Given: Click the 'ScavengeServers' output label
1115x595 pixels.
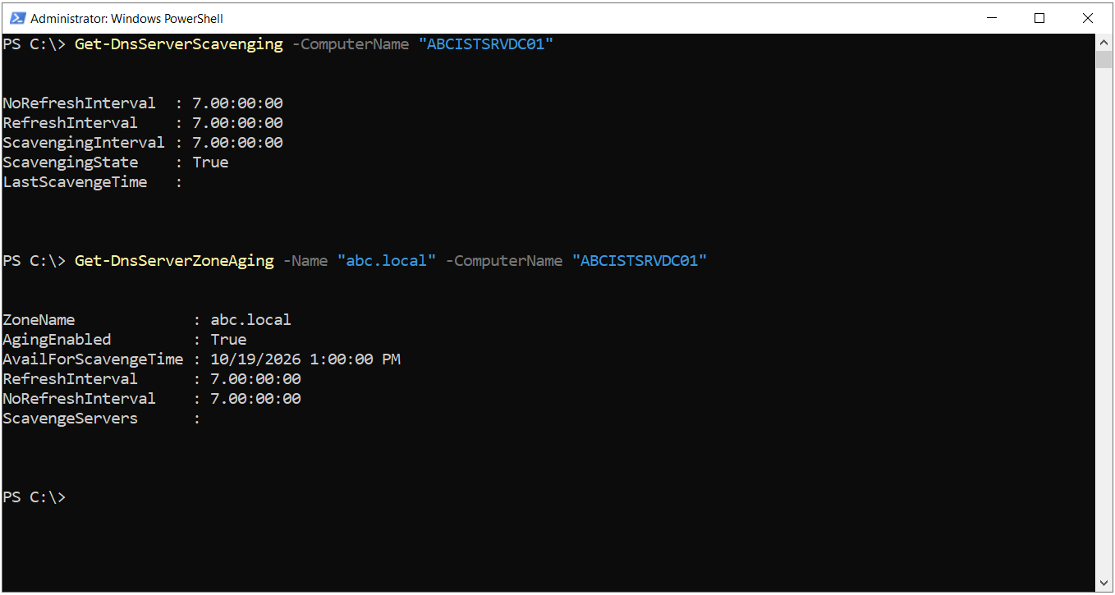Looking at the screenshot, I should [71, 419].
